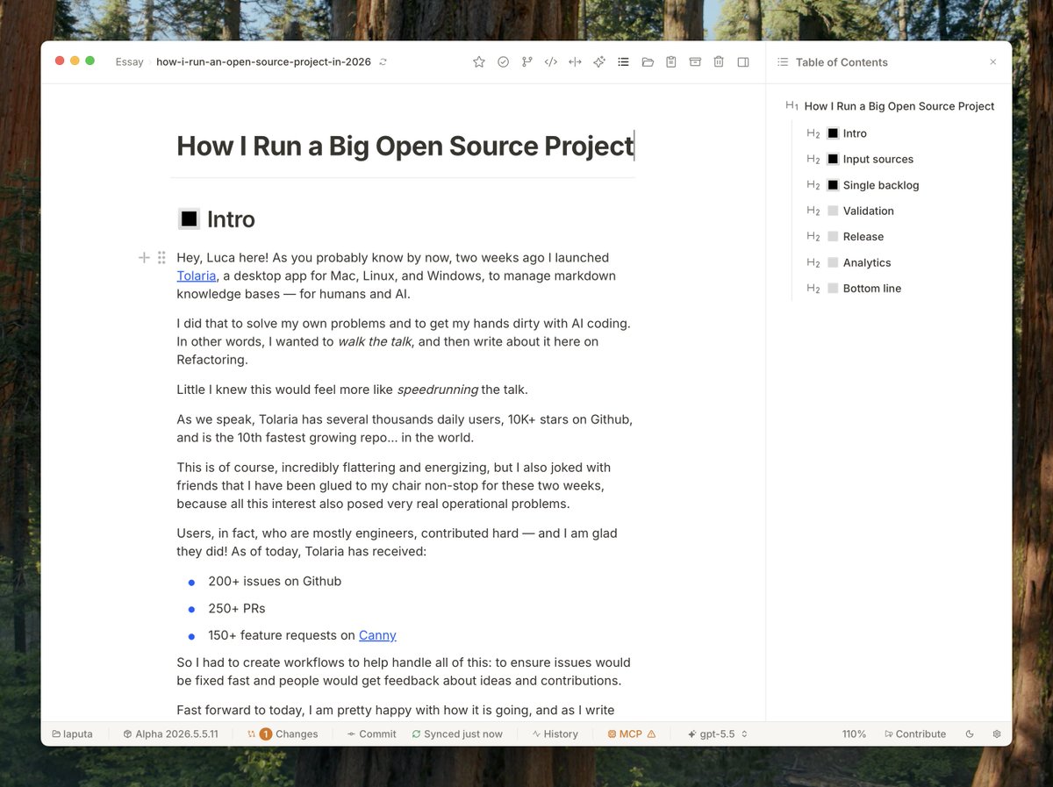Screen dimensions: 1053x787
Task: Open the Canny link
Action: (377, 635)
